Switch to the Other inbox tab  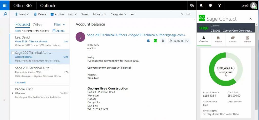tap(38, 25)
